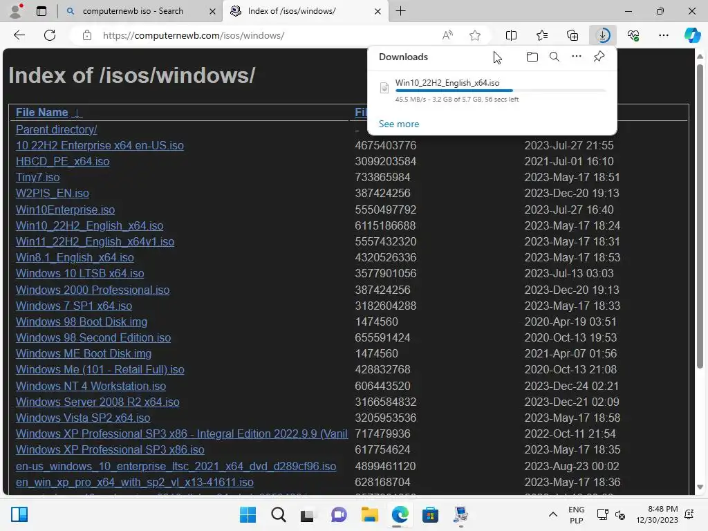Image resolution: width=708 pixels, height=531 pixels.
Task: Open a new tab with plus button
Action: pyautogui.click(x=400, y=11)
